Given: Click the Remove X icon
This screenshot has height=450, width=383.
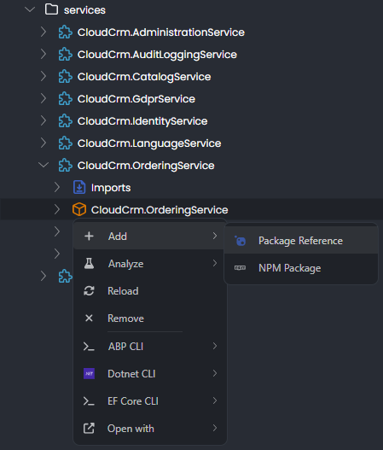Looking at the screenshot, I should tap(89, 318).
